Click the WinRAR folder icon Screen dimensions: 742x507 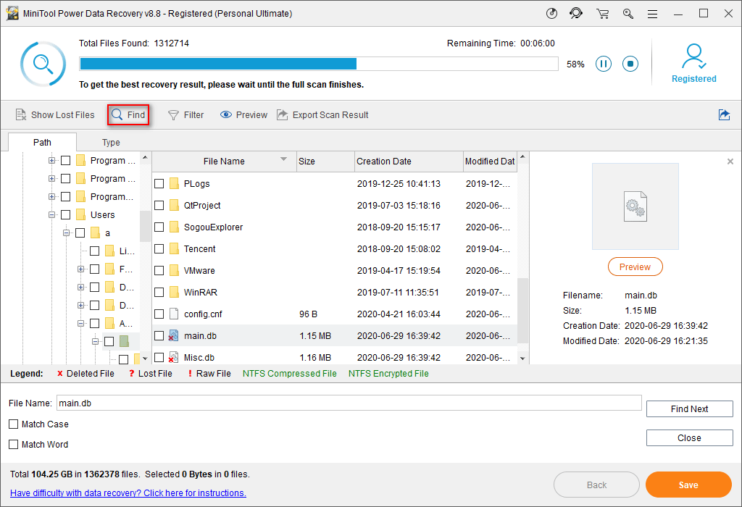(x=174, y=293)
